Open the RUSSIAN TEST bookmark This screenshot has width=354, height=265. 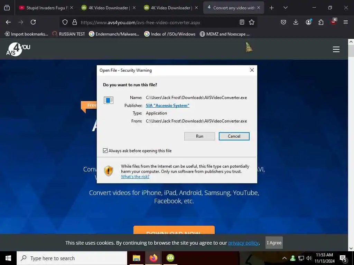pos(69,34)
